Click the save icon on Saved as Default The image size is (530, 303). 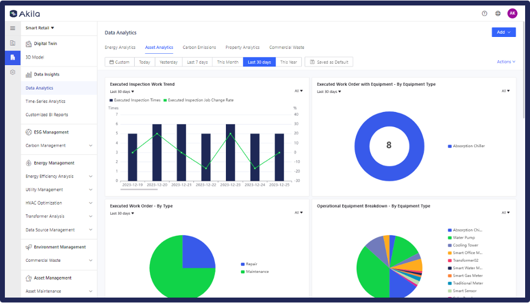312,62
